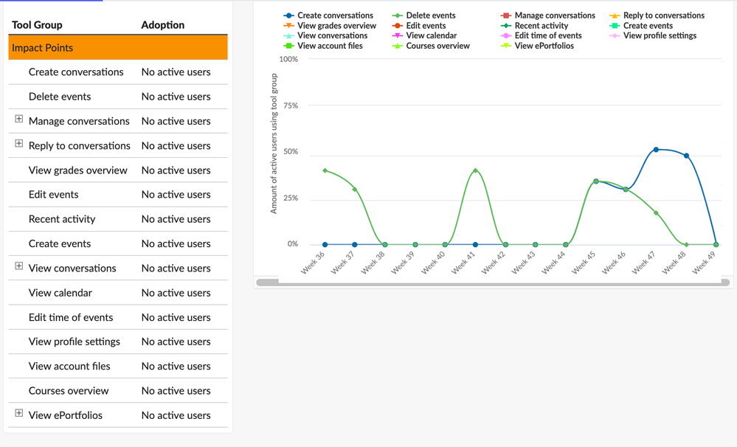
Task: Toggle View account files legend entry
Action: click(323, 46)
